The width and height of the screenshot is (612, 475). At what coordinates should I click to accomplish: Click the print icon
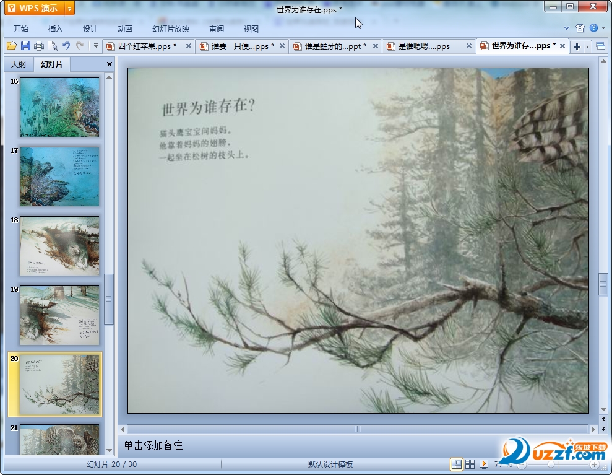(38, 46)
